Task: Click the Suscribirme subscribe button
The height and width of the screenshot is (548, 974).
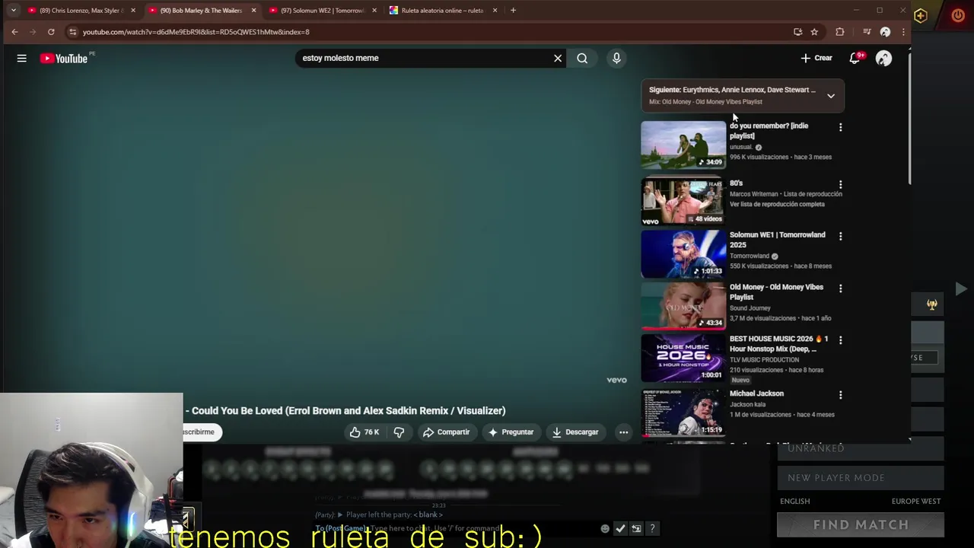Action: tap(201, 432)
